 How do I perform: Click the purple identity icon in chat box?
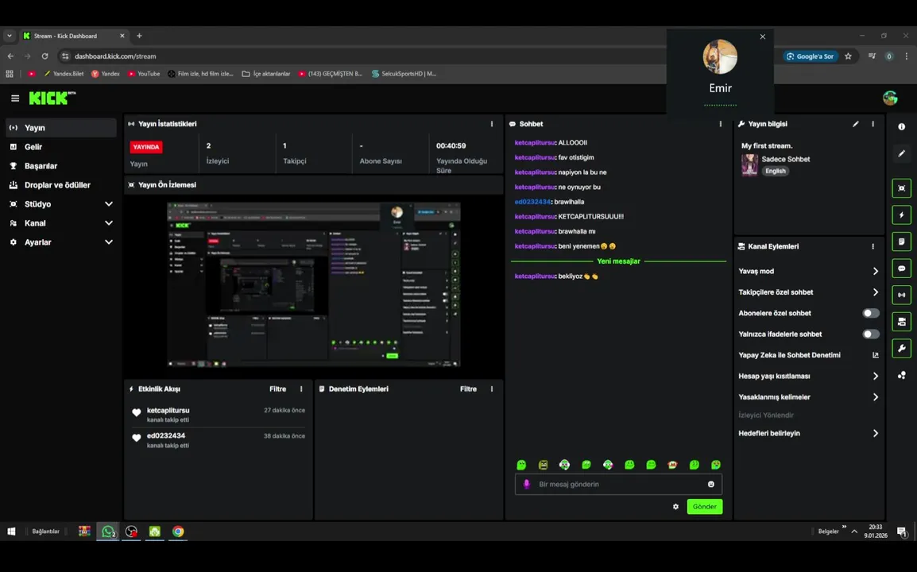point(526,485)
